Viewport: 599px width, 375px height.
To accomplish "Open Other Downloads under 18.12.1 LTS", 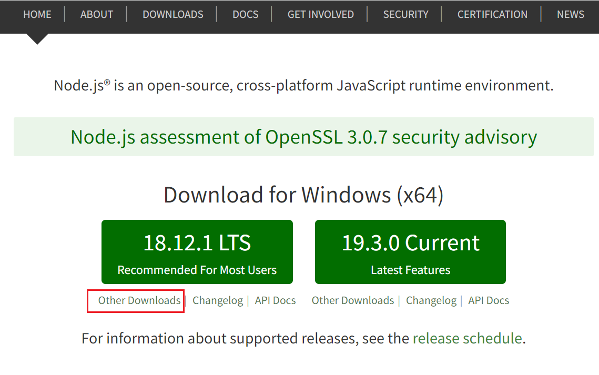I will [x=139, y=300].
